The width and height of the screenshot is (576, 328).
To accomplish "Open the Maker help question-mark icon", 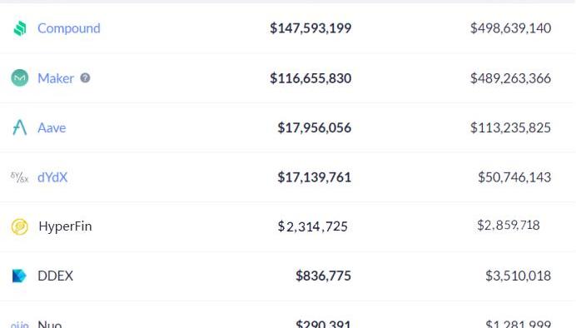I will click(85, 78).
